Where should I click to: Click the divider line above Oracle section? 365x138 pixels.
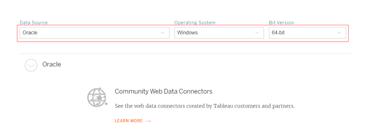point(185,54)
